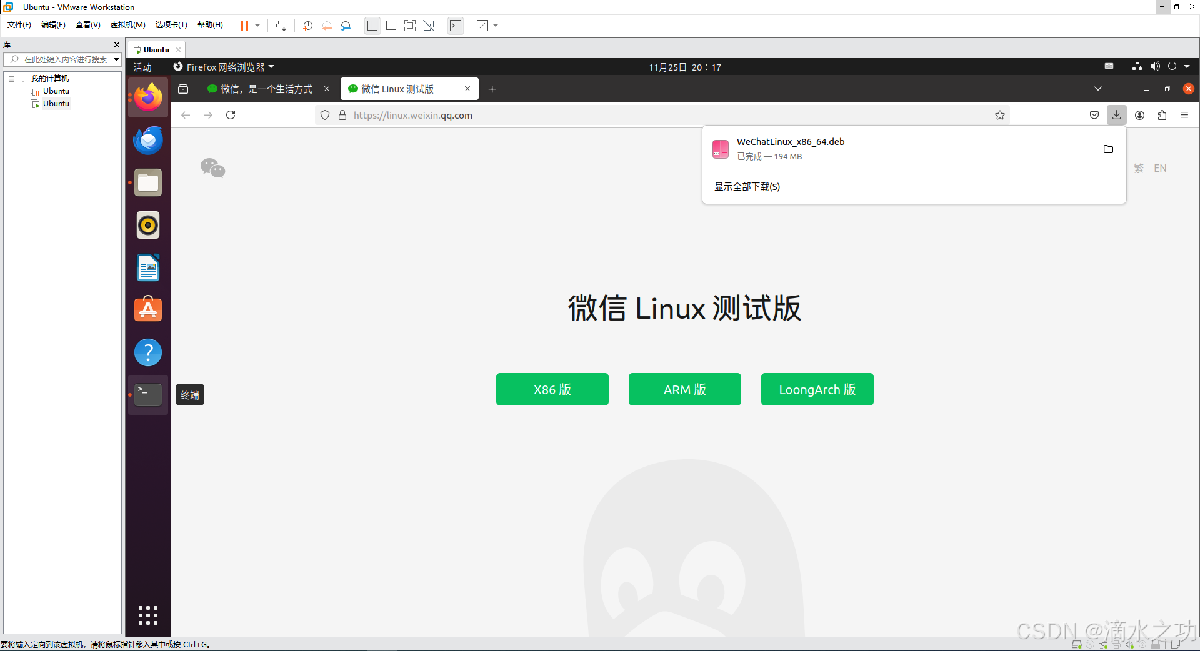Bookmark this page with the star

(1000, 115)
